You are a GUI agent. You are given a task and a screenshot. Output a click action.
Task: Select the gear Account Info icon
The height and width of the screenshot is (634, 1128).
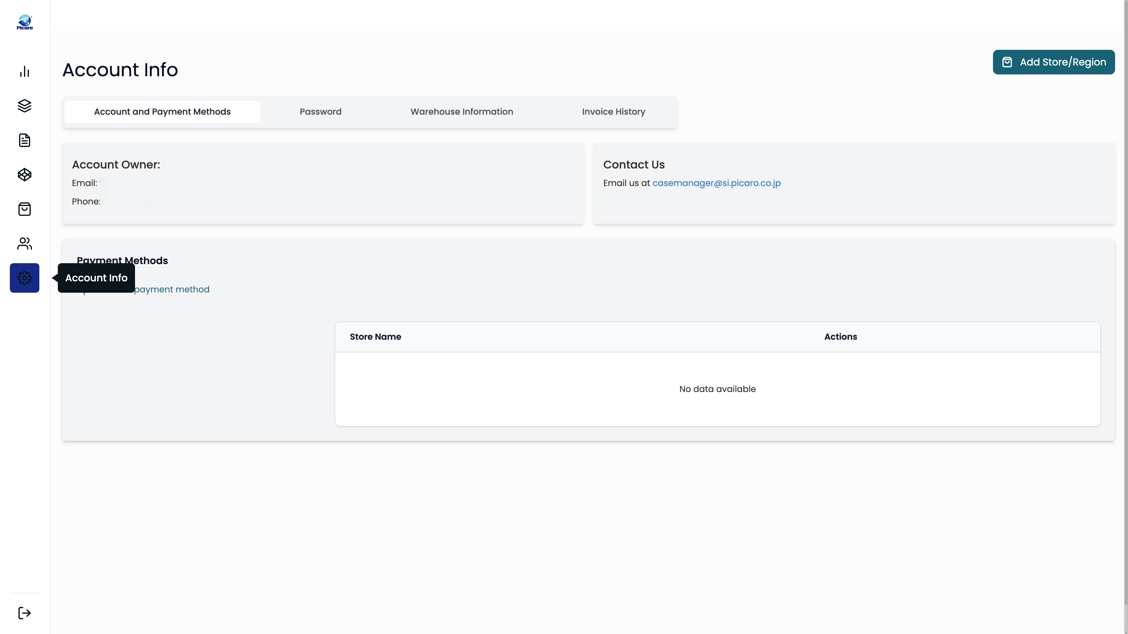[x=25, y=278]
